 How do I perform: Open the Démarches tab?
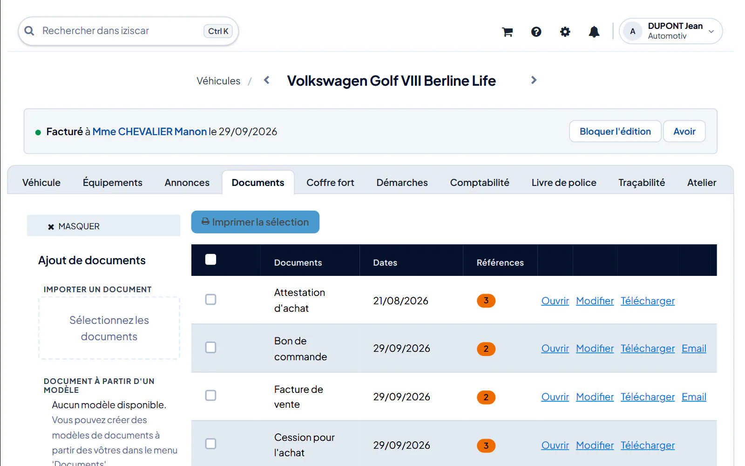click(402, 183)
